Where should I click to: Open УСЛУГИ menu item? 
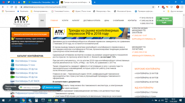(x=65, y=20)
